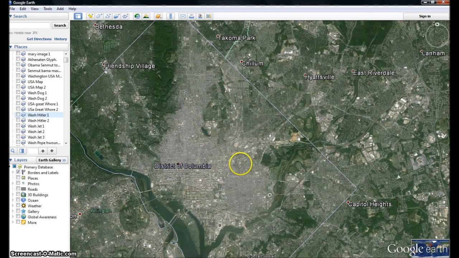459x258 pixels.
Task: Uncheck the Borders and Labels layer
Action: [18, 172]
